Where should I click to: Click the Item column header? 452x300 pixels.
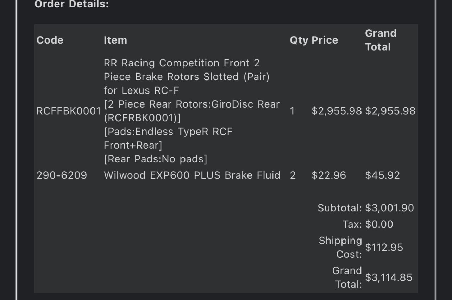[x=115, y=40]
